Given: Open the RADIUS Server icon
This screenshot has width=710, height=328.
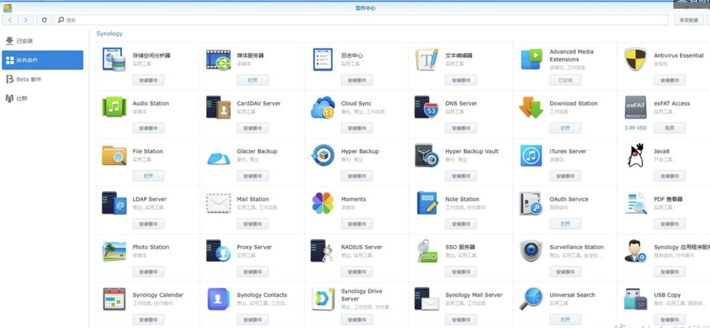Looking at the screenshot, I should [323, 251].
